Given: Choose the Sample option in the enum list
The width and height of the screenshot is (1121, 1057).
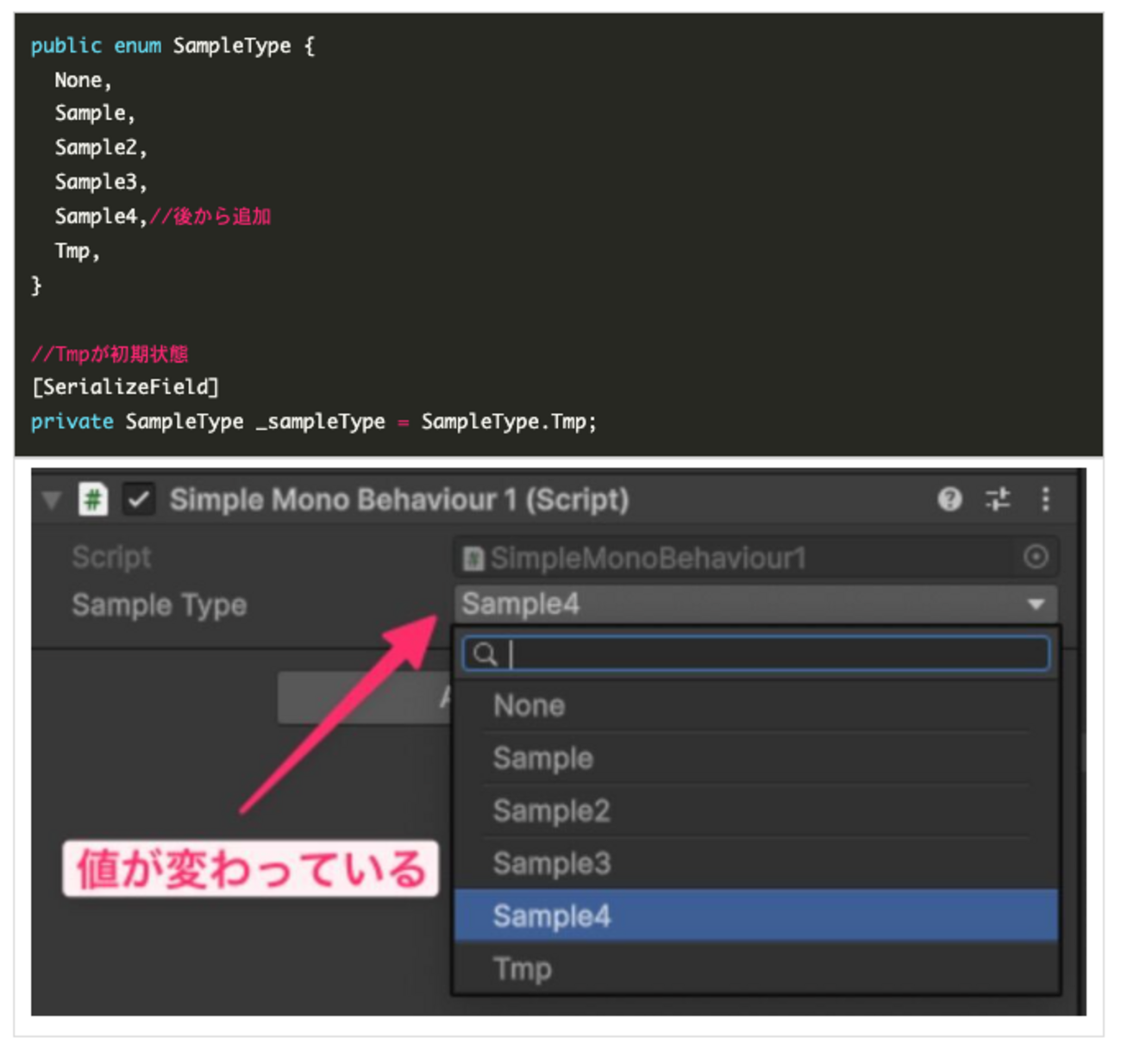Looking at the screenshot, I should [x=756, y=759].
